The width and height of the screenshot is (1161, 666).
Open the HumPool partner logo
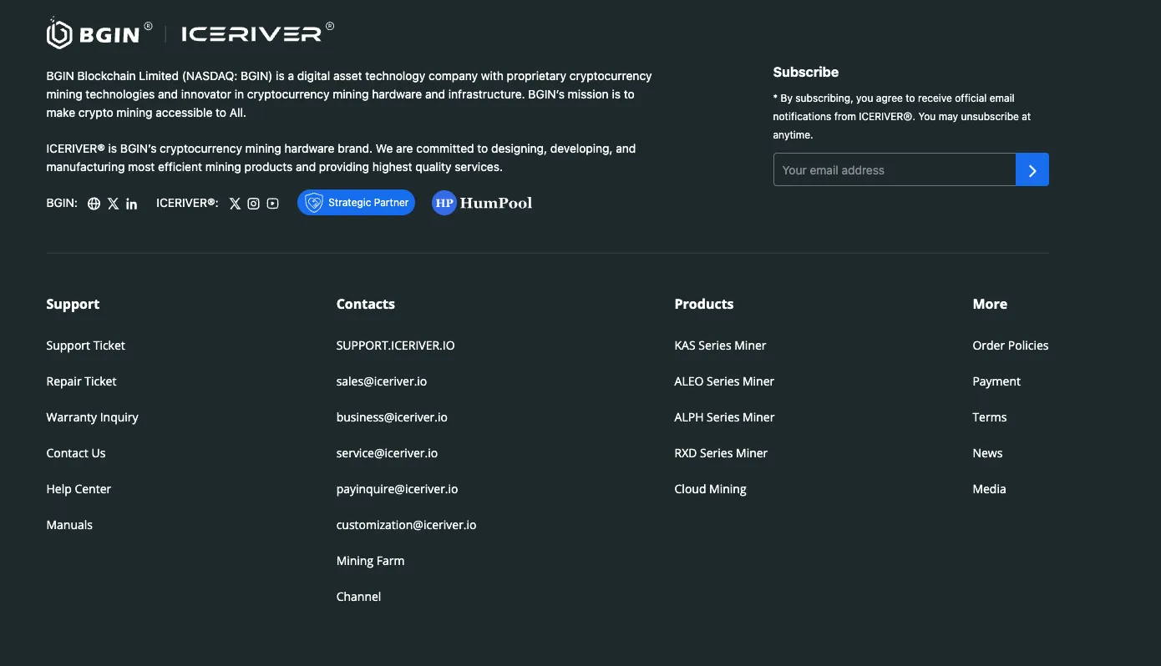click(x=482, y=203)
